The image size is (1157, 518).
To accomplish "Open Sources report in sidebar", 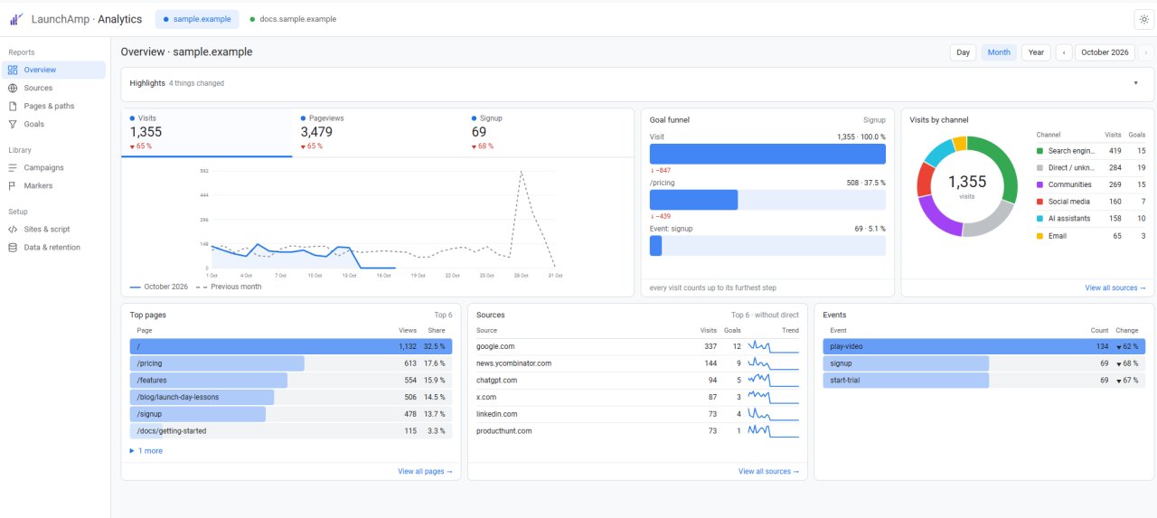I will click(54, 88).
